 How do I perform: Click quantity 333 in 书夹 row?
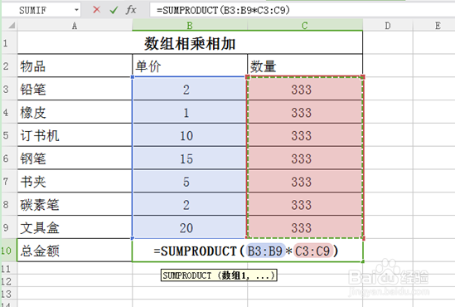tap(305, 181)
